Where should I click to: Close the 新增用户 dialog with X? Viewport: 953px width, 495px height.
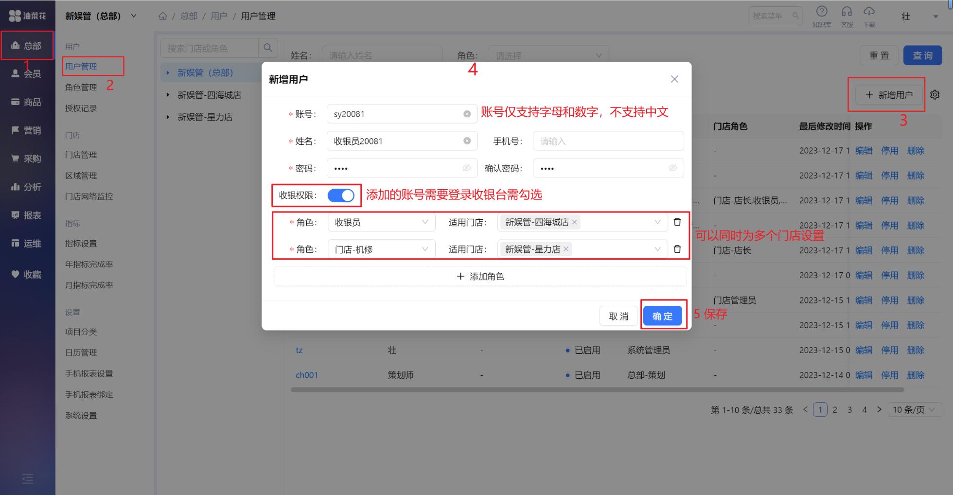(x=674, y=79)
